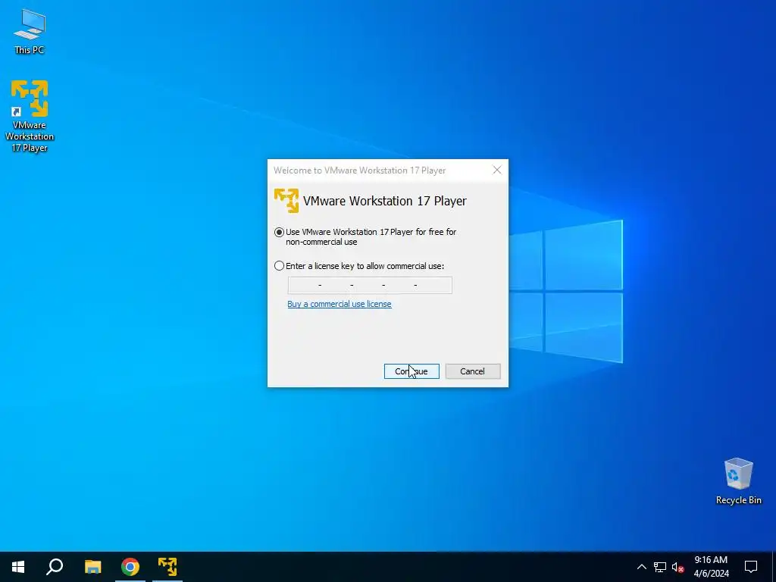Click the Continue button
Image resolution: width=776 pixels, height=582 pixels.
click(x=411, y=371)
